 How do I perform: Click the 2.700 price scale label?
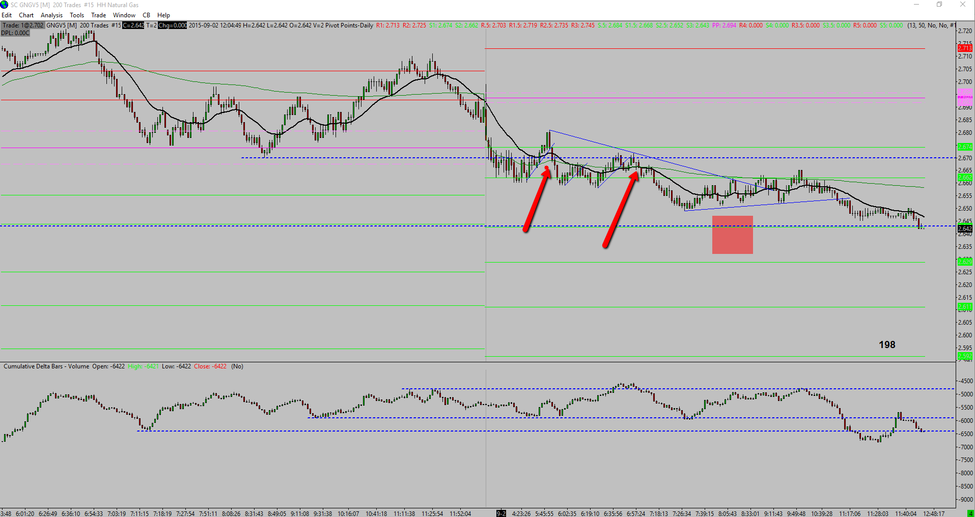(x=965, y=82)
